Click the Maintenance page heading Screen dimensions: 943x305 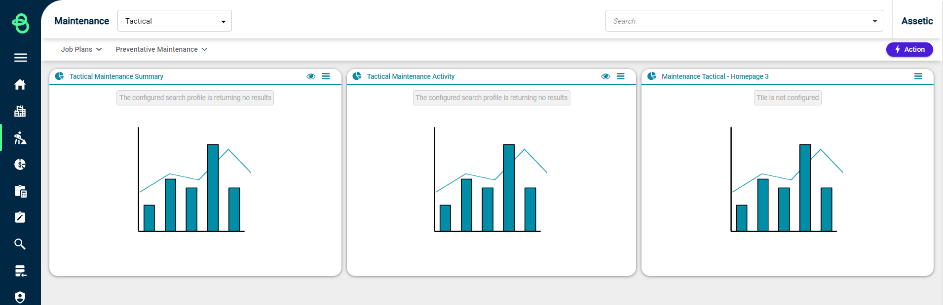click(x=81, y=21)
